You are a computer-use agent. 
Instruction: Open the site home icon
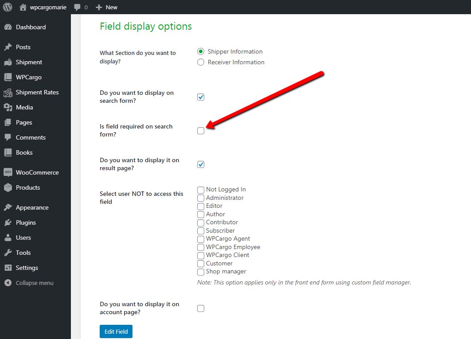[23, 7]
